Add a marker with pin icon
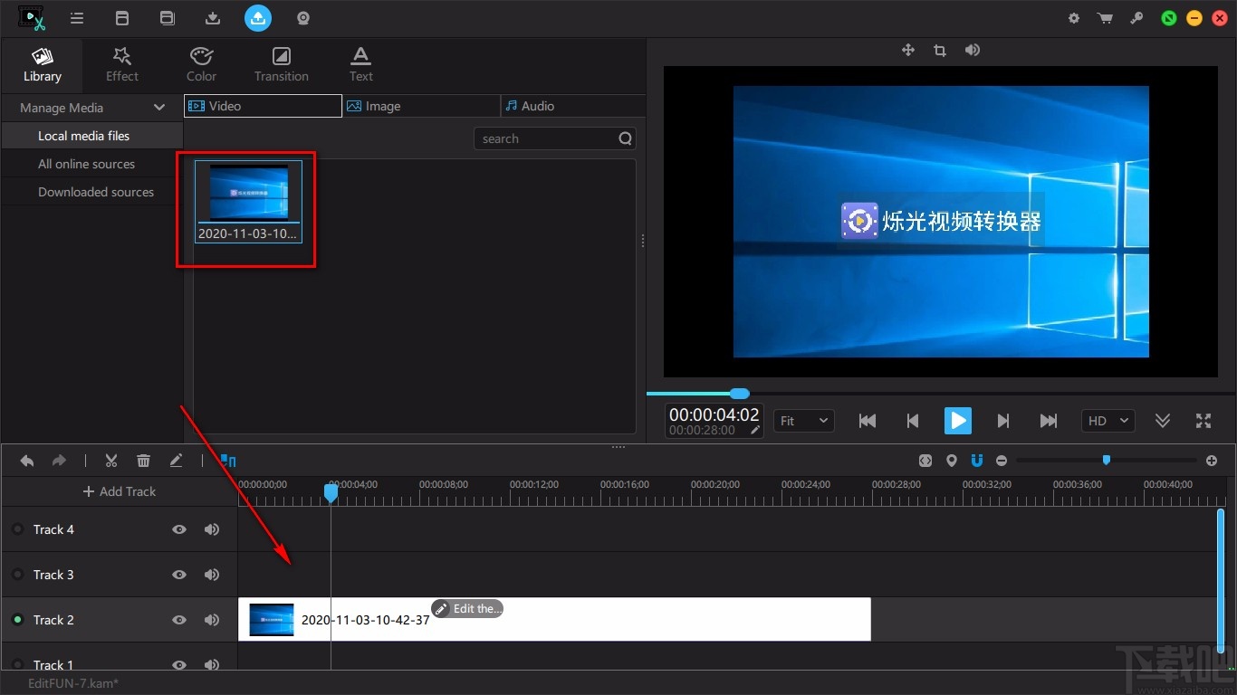This screenshot has height=695, width=1237. [x=951, y=461]
